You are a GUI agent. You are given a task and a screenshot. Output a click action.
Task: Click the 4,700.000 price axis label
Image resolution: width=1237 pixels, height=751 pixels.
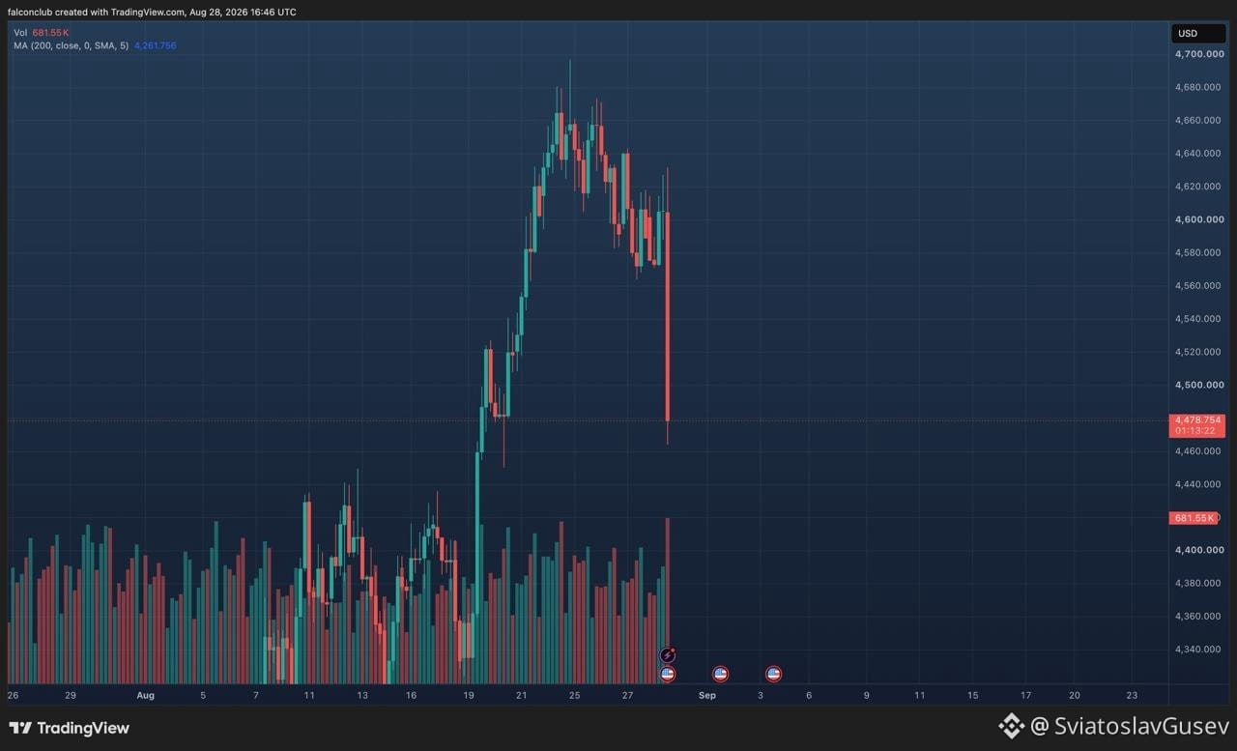coord(1197,54)
